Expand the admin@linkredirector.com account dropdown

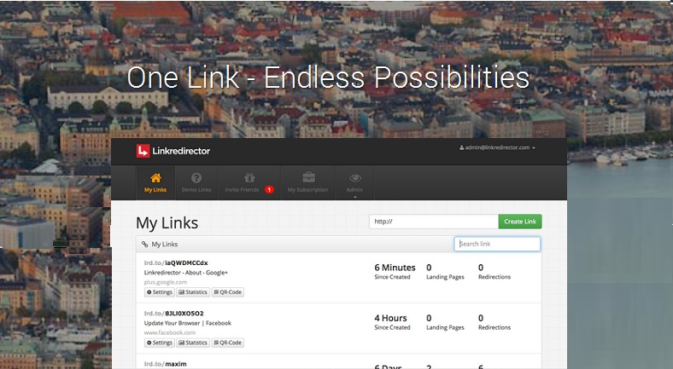(497, 147)
